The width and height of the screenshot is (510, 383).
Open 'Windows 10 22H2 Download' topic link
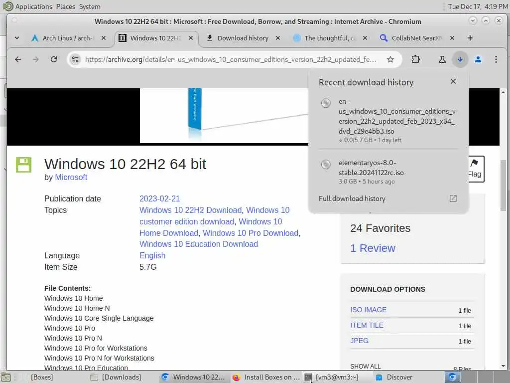coord(191,210)
